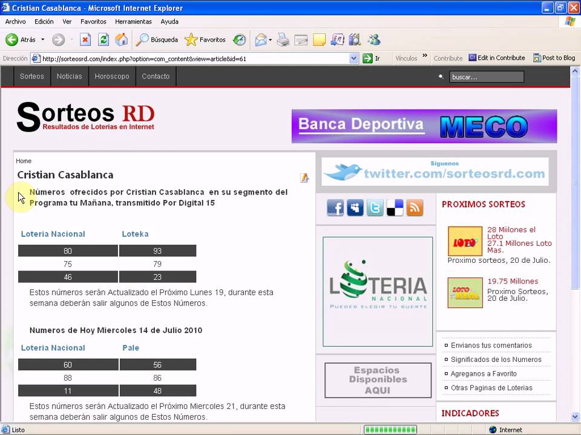581x435 pixels.
Task: Print the page with printer icon
Action: (283, 40)
